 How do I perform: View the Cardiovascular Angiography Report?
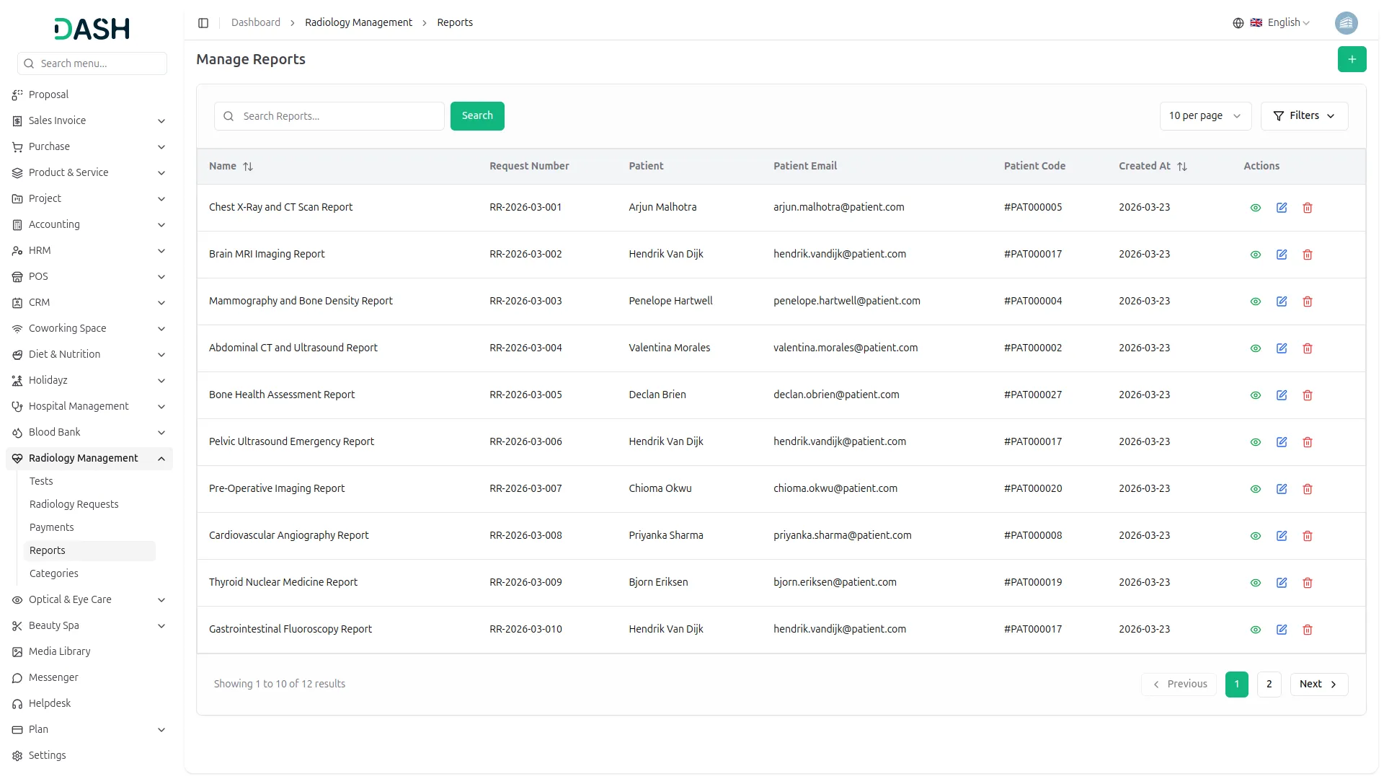click(1255, 536)
